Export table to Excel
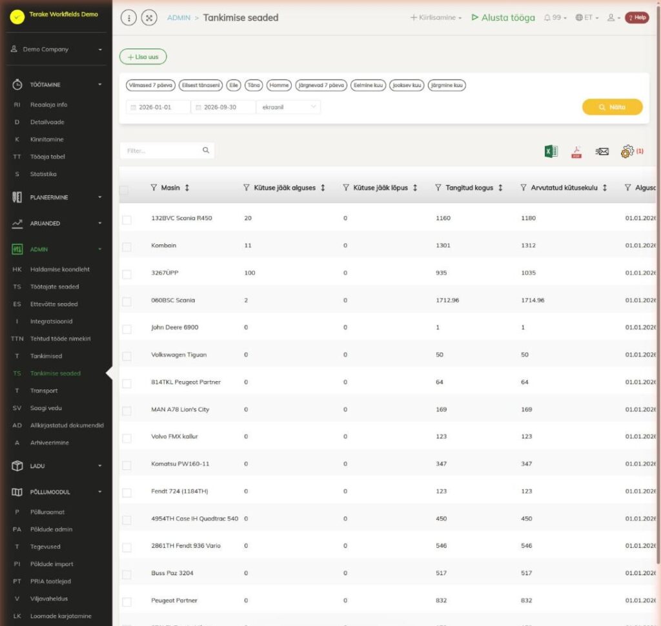Viewport: 661px width, 626px height. click(x=551, y=151)
